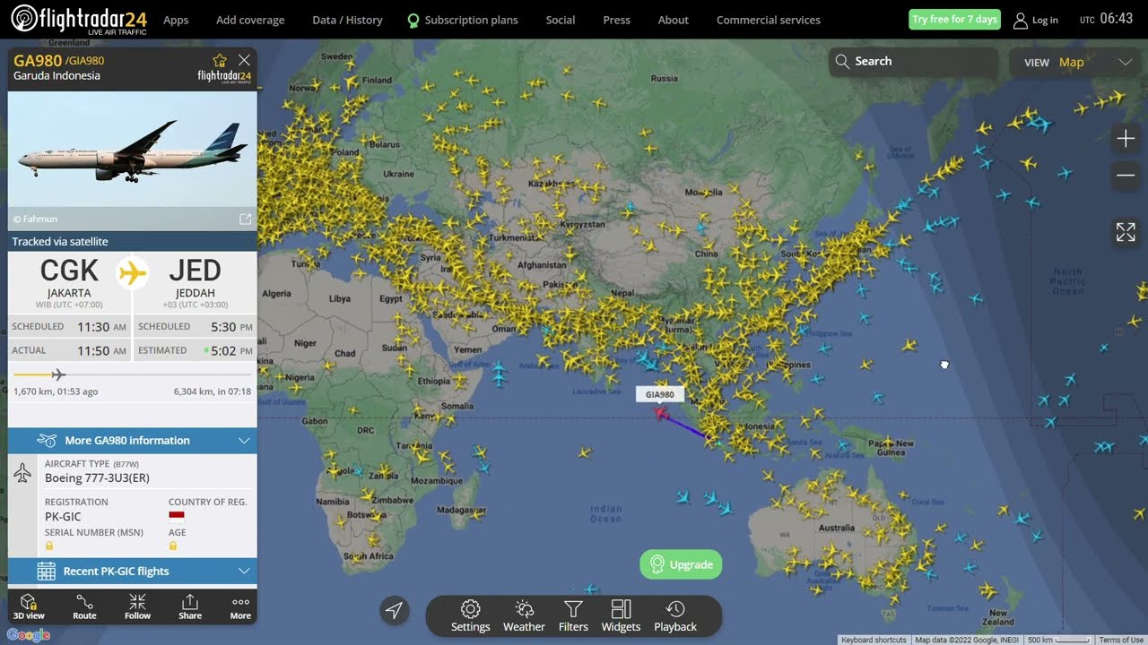Click the search magnifier icon
Image resolution: width=1148 pixels, height=645 pixels.
coord(842,61)
